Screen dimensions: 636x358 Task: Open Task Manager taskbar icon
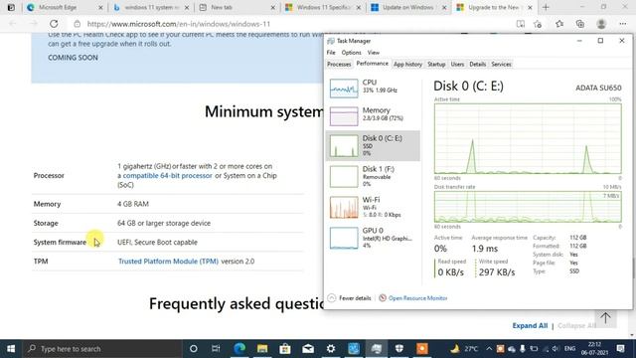377,349
